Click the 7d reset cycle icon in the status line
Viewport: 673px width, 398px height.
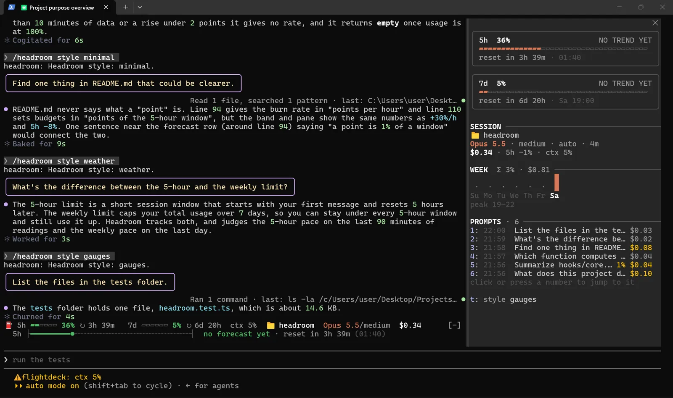[189, 325]
